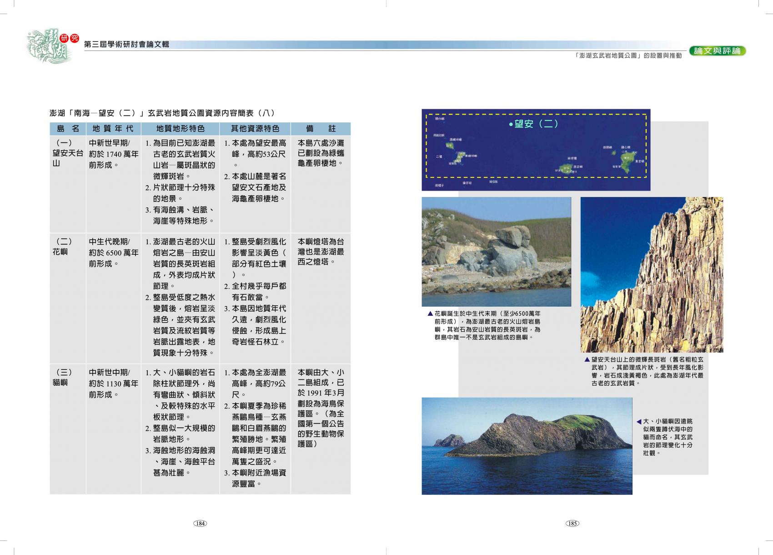Click the 島名 table column header
Screen dimensions: 773x555
(x=68, y=129)
